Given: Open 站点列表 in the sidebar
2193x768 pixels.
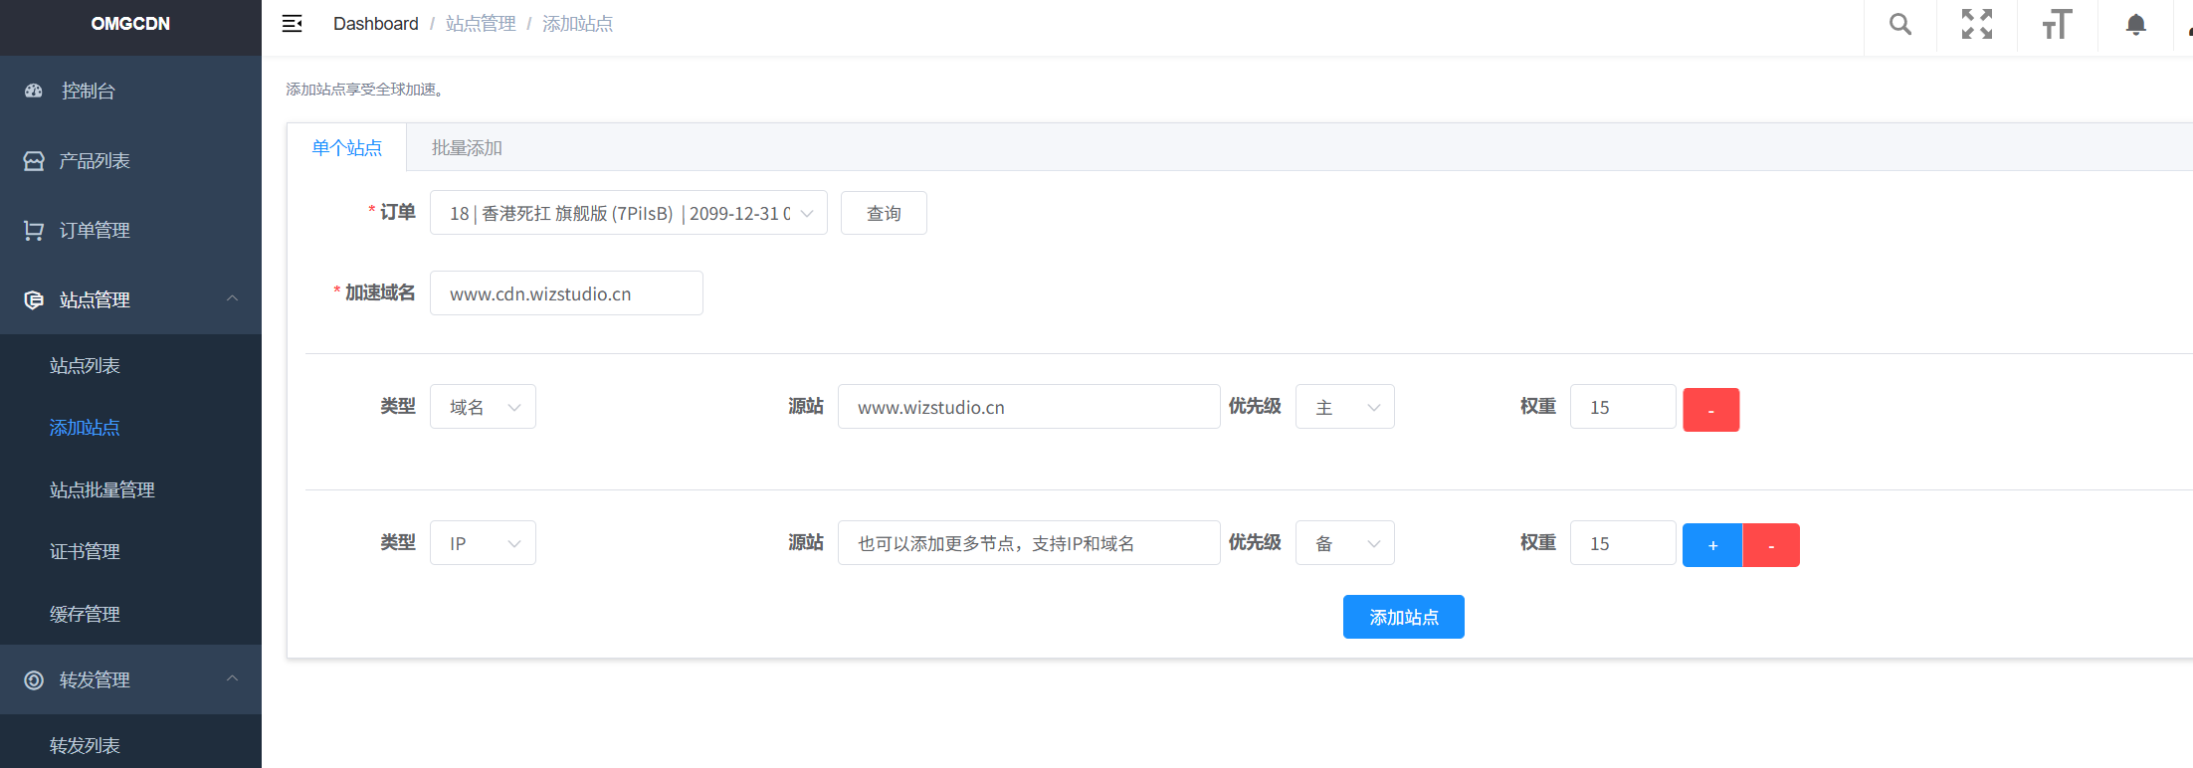Looking at the screenshot, I should (x=85, y=366).
